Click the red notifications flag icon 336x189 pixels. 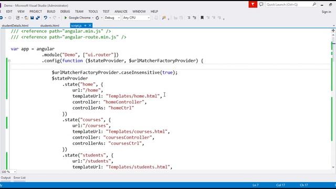(x=253, y=4)
